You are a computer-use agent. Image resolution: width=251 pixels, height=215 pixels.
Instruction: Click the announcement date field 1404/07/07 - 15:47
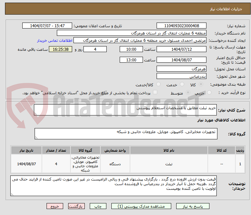(47, 26)
